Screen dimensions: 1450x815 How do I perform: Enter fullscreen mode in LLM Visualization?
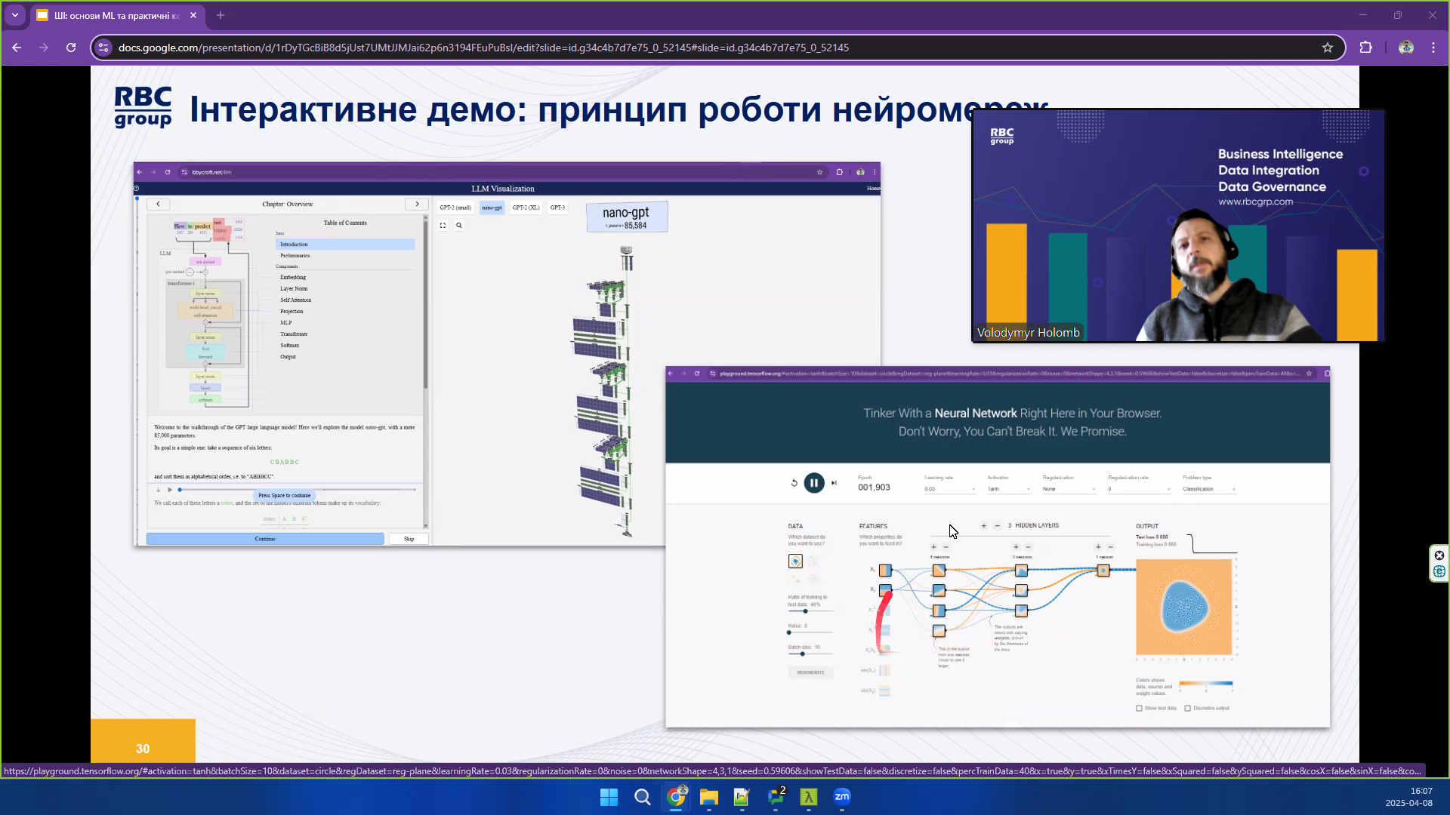[443, 227]
